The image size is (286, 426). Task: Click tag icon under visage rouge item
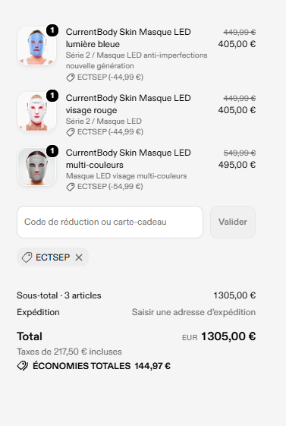(x=71, y=132)
